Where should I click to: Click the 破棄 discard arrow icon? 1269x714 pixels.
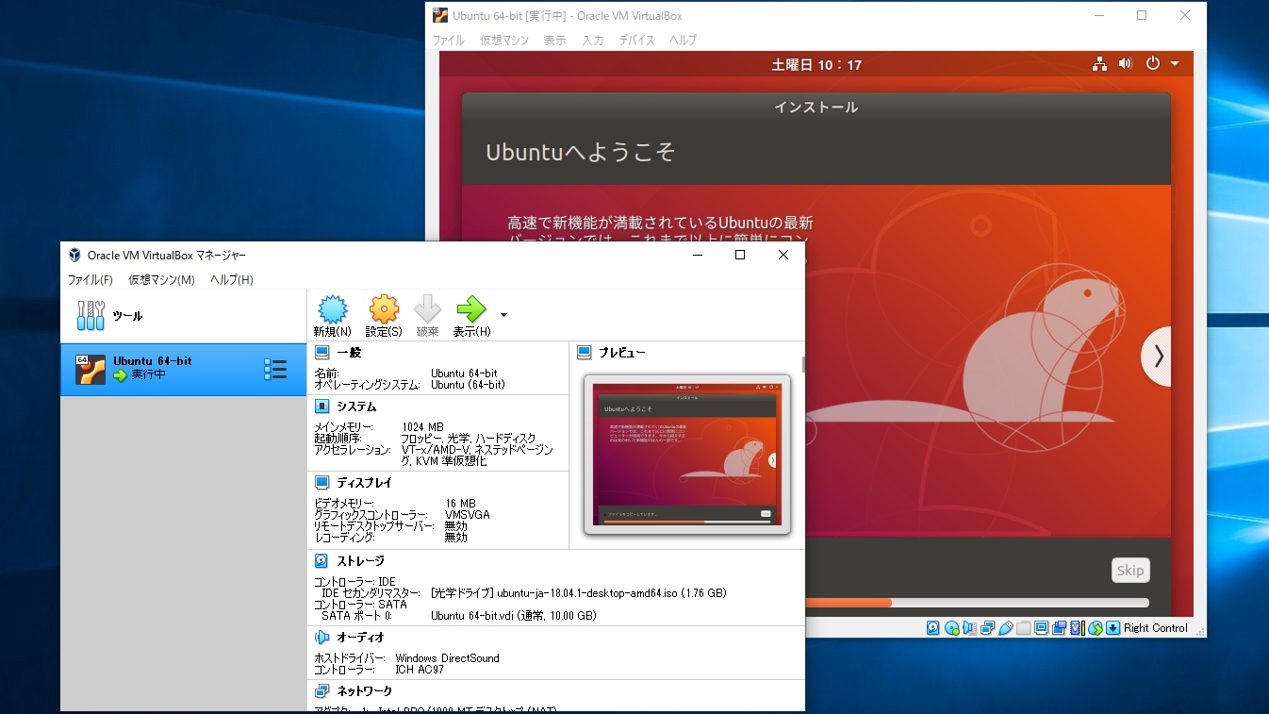click(427, 309)
